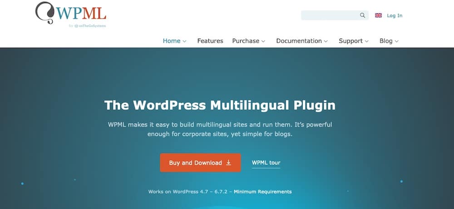Open the Minimum Requirements link

(263, 192)
